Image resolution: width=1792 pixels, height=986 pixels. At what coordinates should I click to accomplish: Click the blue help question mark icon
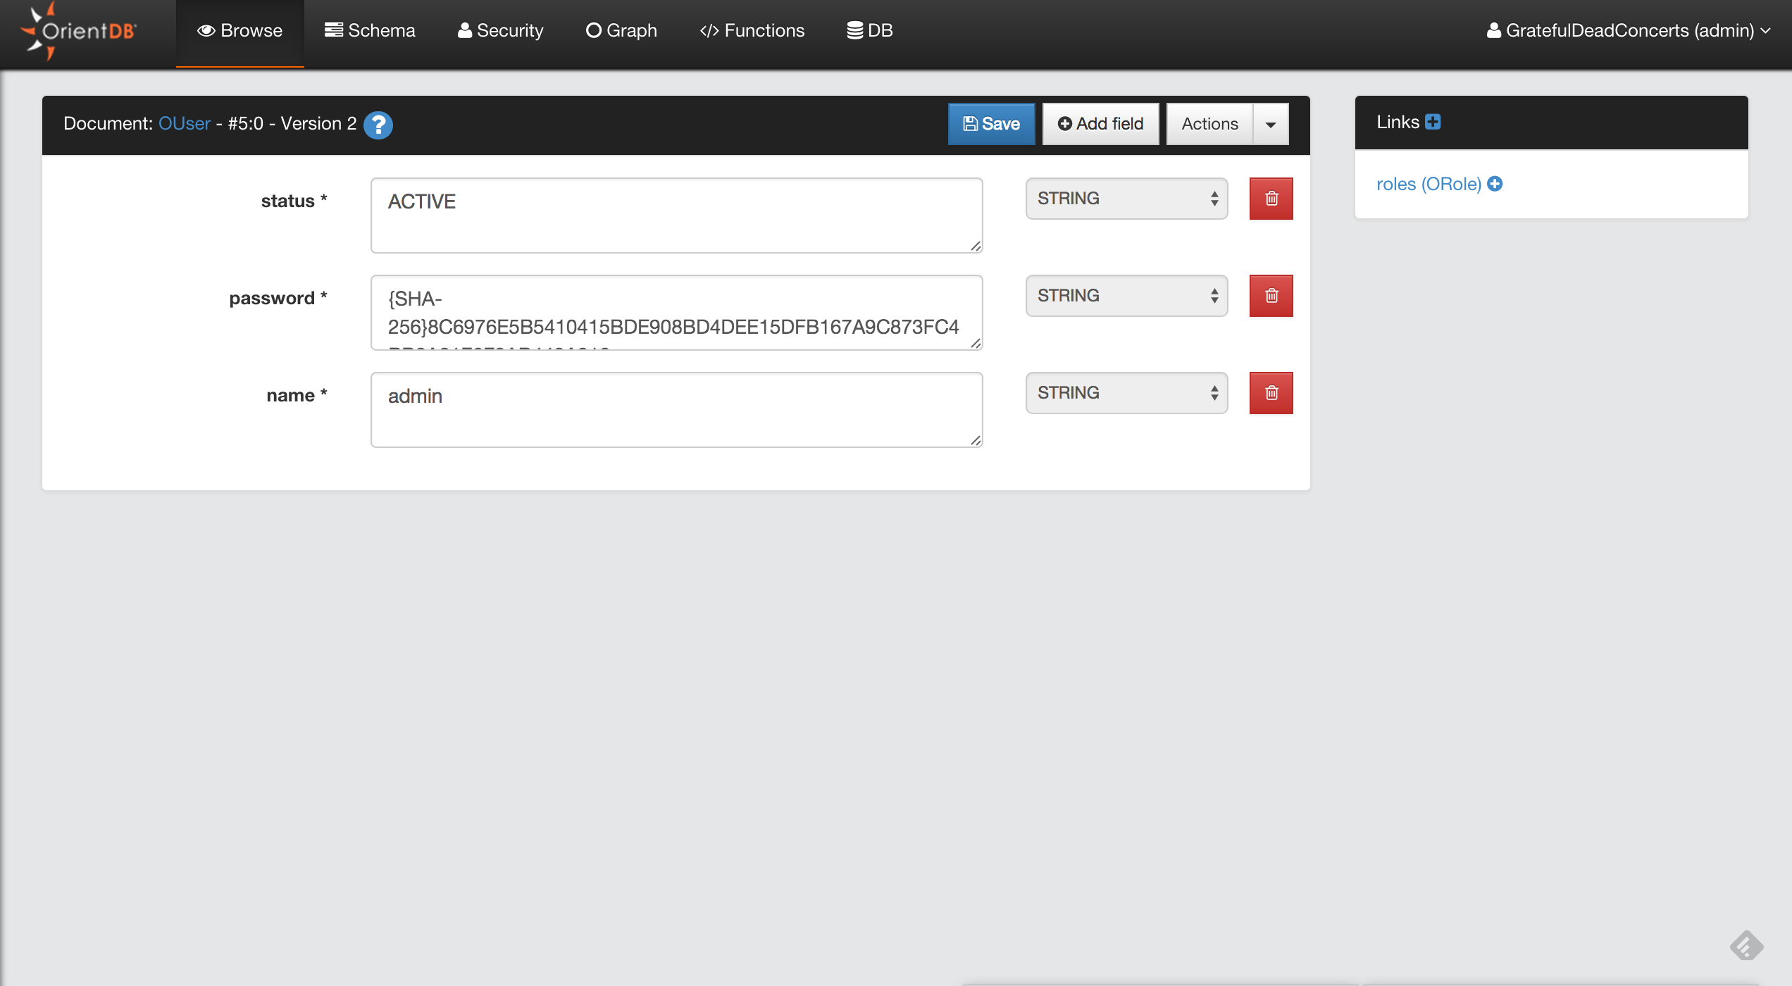[x=378, y=125]
